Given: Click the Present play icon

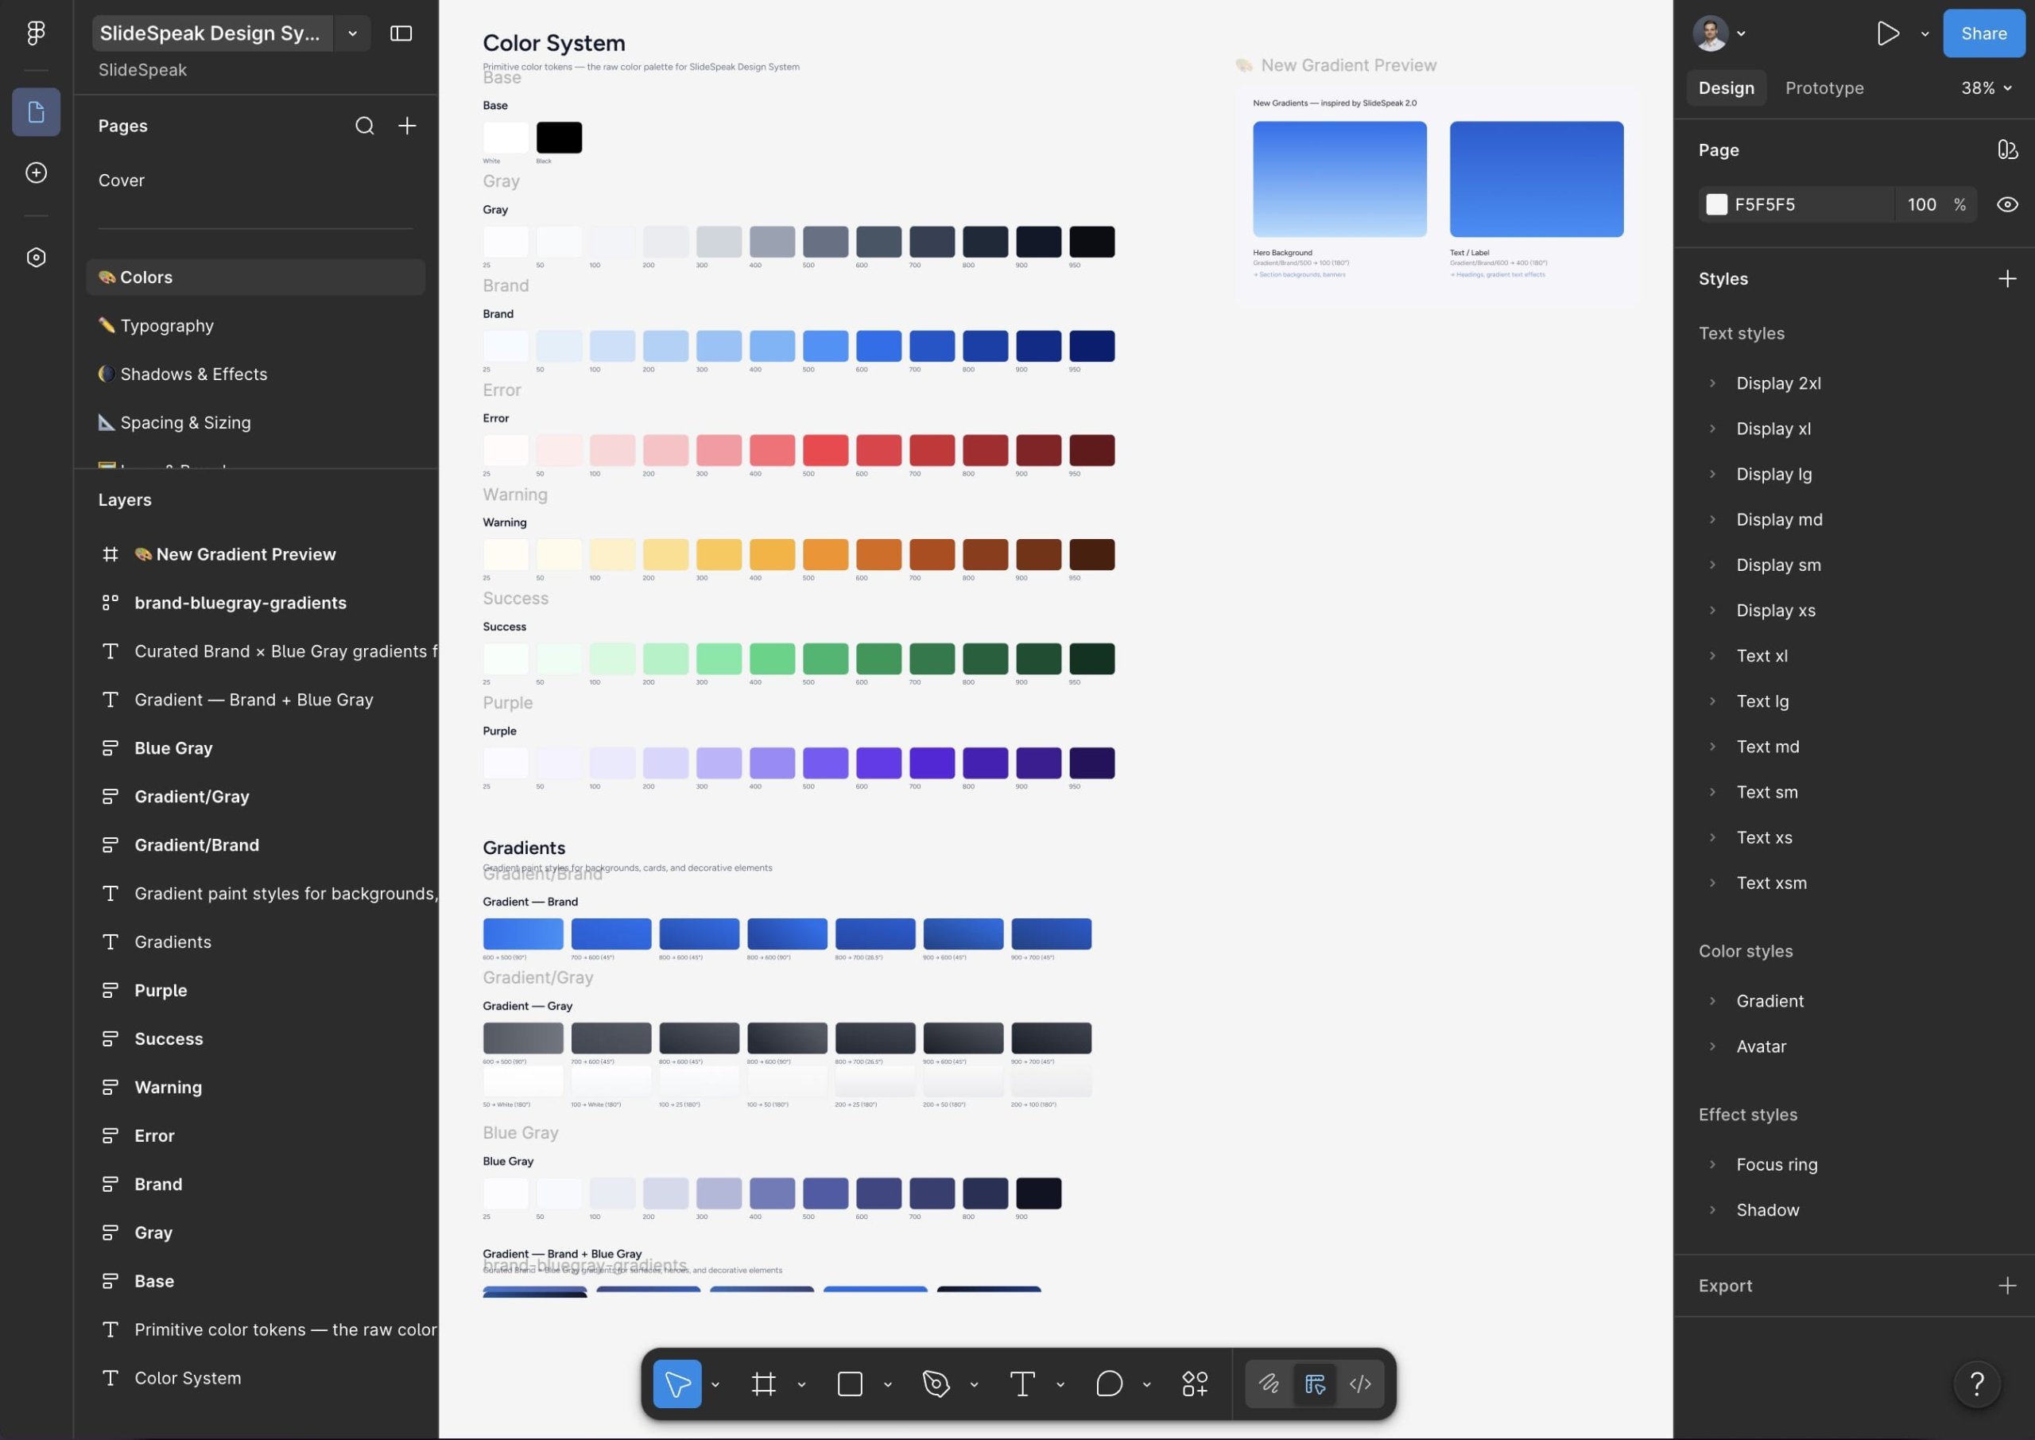Looking at the screenshot, I should click(x=1887, y=33).
